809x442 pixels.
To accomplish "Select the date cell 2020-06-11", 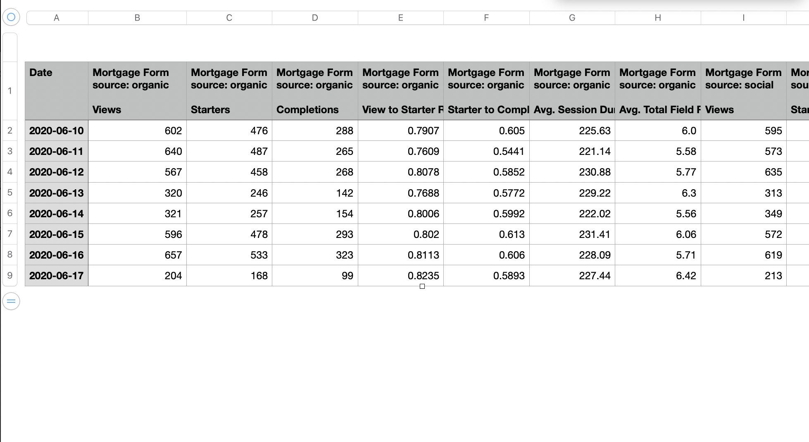I will click(x=57, y=151).
